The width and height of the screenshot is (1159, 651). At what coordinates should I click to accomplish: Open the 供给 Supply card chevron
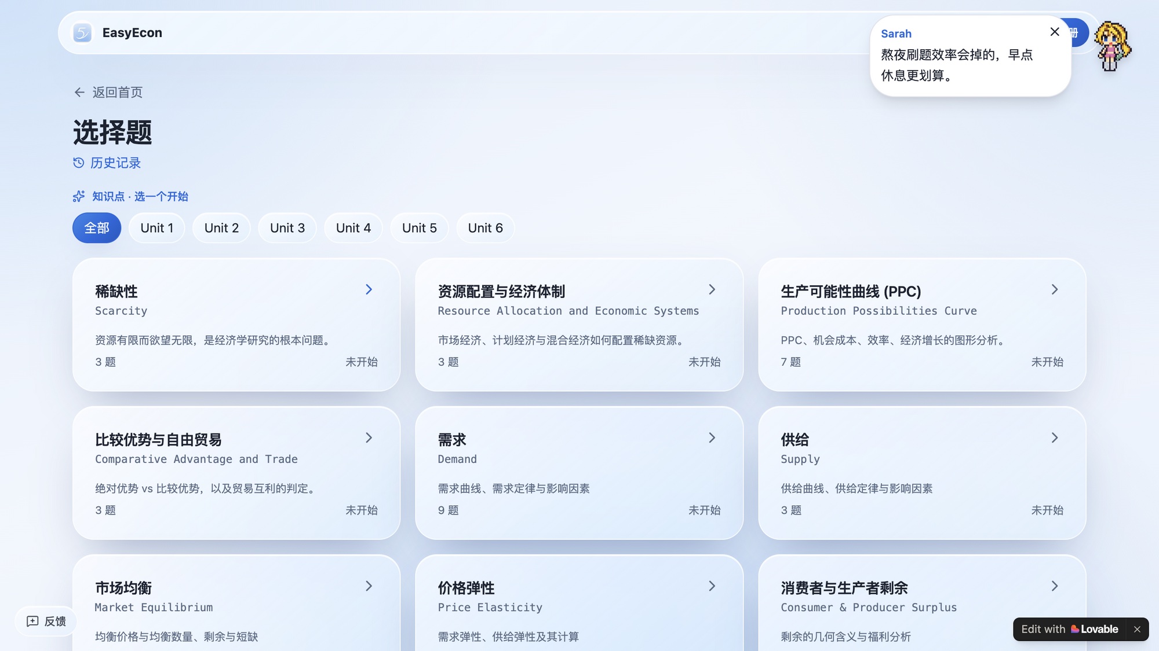click(x=1055, y=437)
